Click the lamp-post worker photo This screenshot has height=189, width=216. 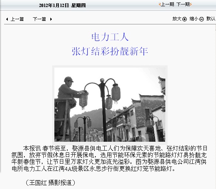(110, 104)
